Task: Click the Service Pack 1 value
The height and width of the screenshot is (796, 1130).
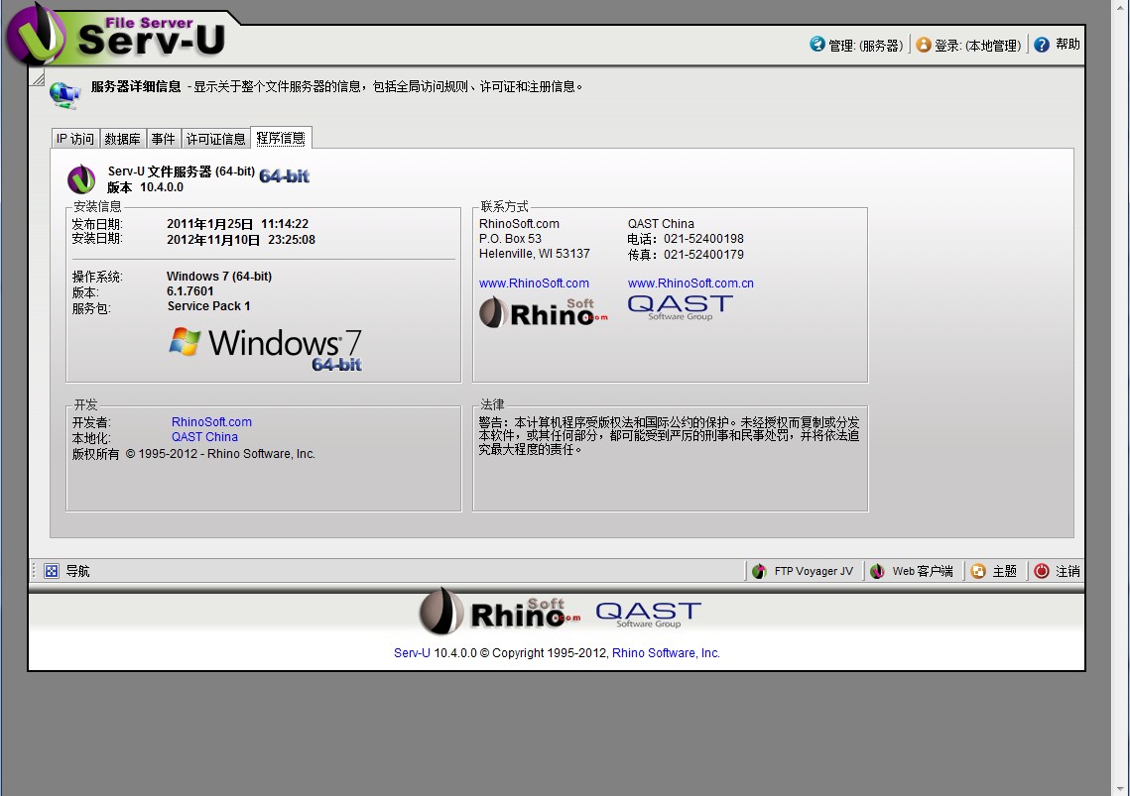Action: pos(209,306)
